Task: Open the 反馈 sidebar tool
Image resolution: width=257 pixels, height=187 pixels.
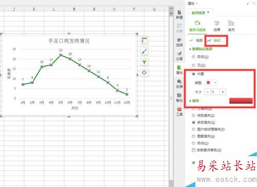Action: point(179,84)
